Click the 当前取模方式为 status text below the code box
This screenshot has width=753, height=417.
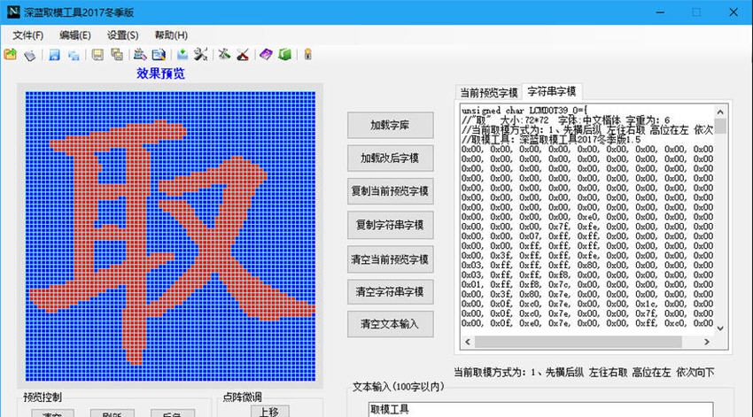click(584, 373)
